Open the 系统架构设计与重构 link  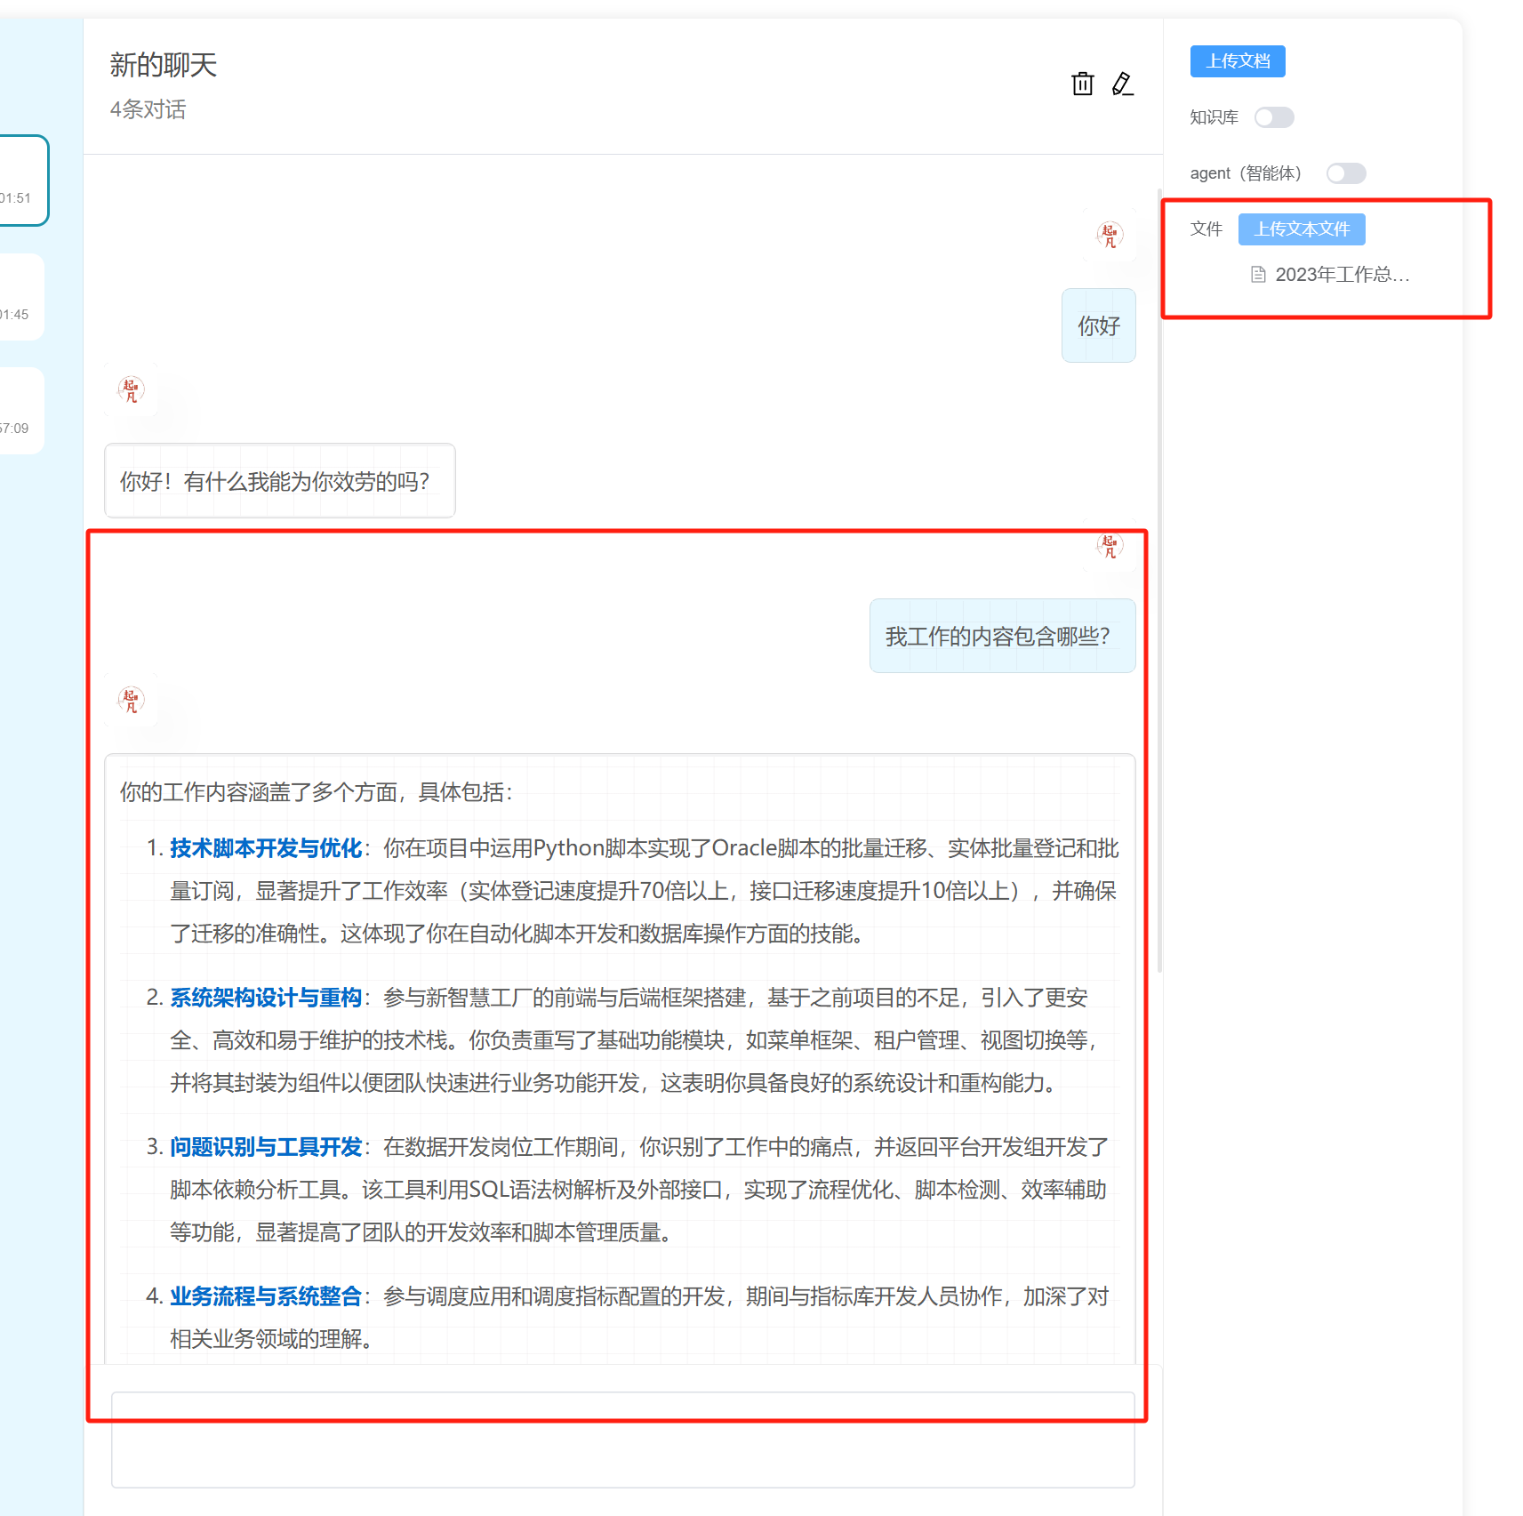point(265,998)
